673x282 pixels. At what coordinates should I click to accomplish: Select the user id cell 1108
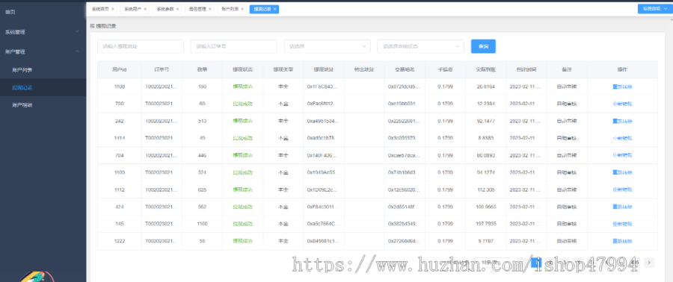click(x=120, y=87)
